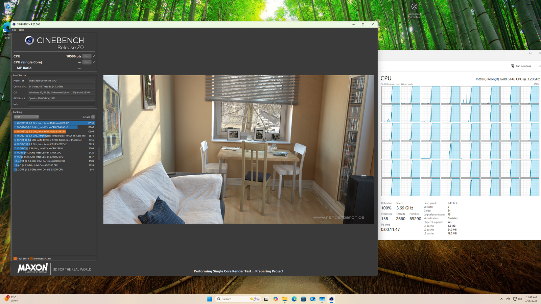Screen dimensions: 541x304
Task: Open the CPU ranking type dropdown
Action: pyautogui.click(x=26, y=117)
